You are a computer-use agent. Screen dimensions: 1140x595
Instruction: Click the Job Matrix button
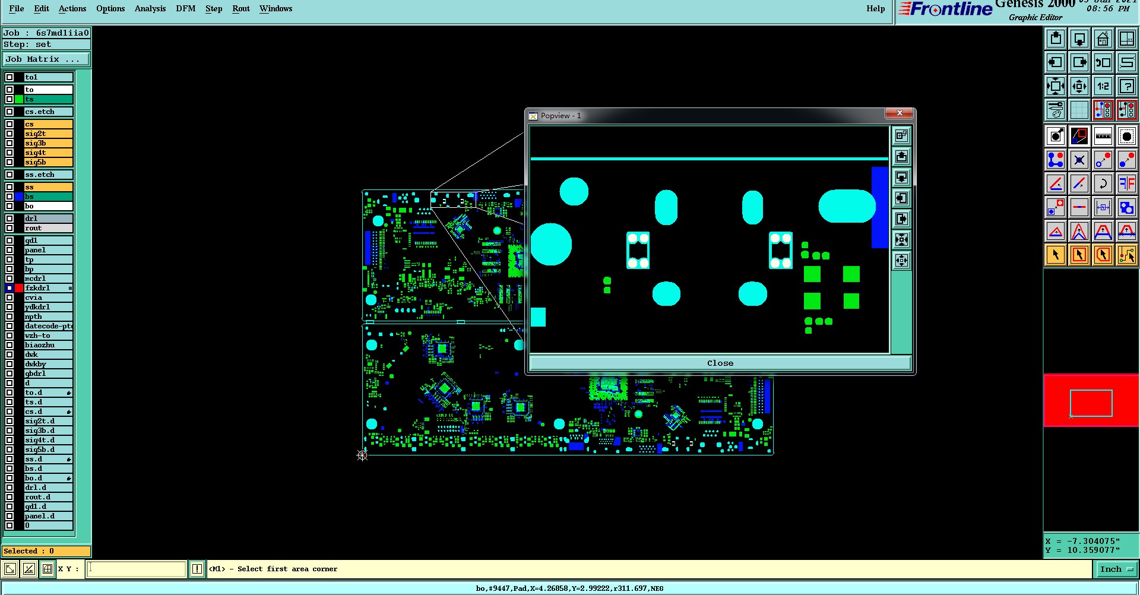pos(46,59)
